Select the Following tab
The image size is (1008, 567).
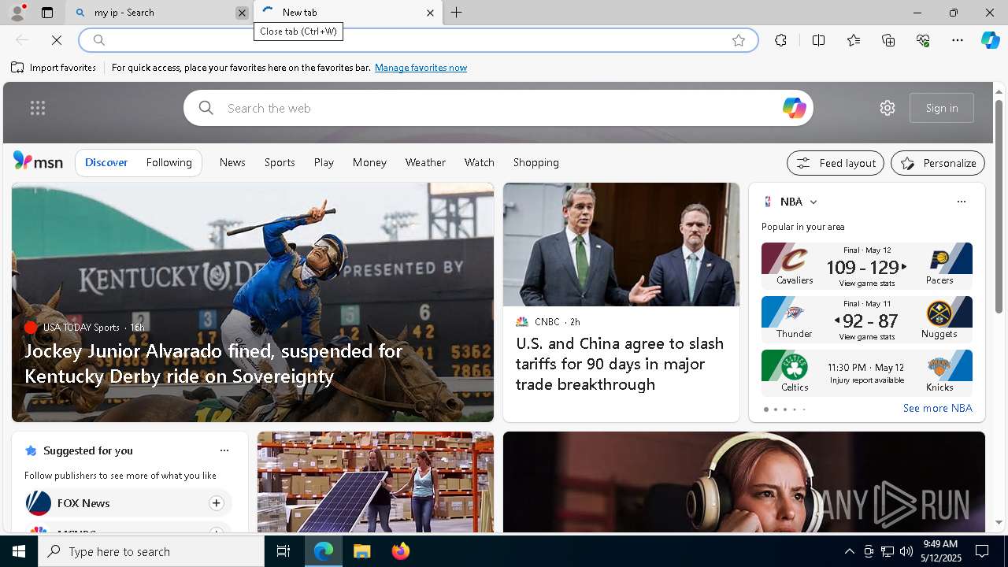tap(169, 162)
